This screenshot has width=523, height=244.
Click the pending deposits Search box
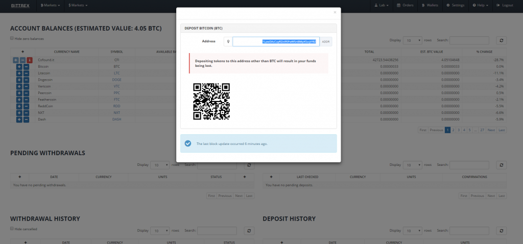(x=469, y=165)
